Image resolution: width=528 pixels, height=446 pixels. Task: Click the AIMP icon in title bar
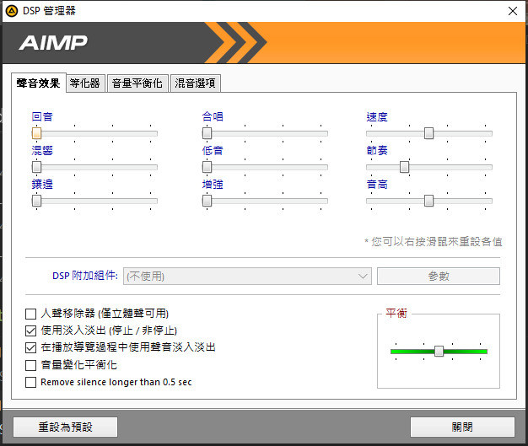tap(12, 11)
